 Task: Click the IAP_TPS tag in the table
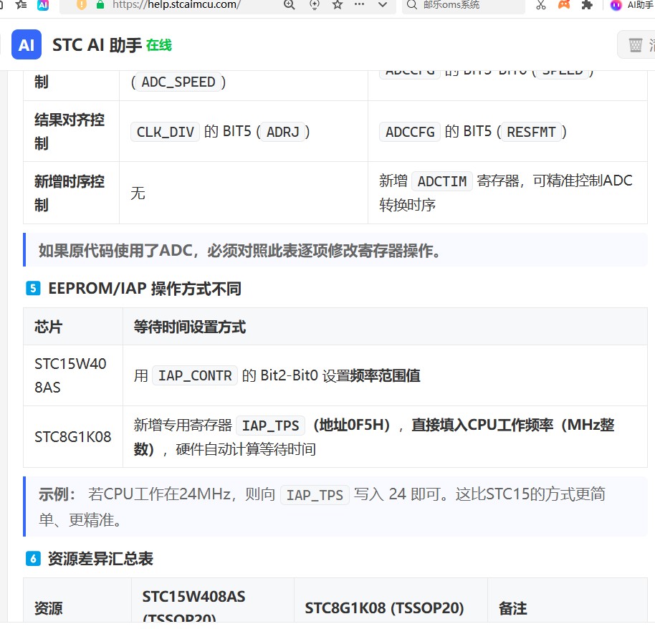point(270,425)
